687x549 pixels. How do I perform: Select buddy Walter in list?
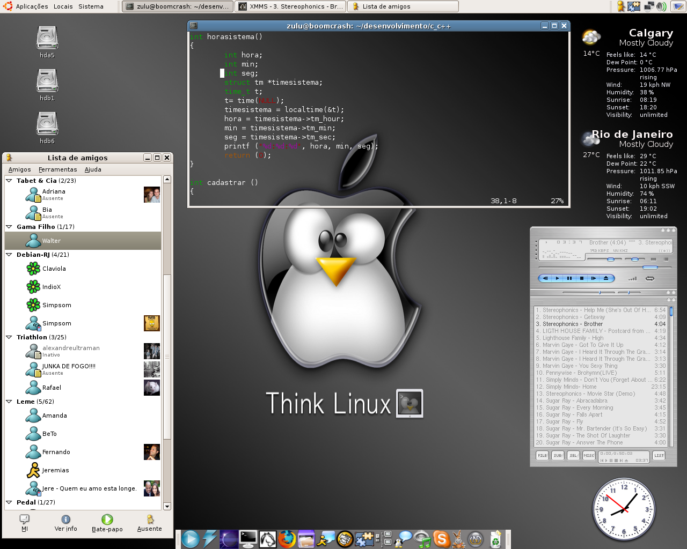83,241
